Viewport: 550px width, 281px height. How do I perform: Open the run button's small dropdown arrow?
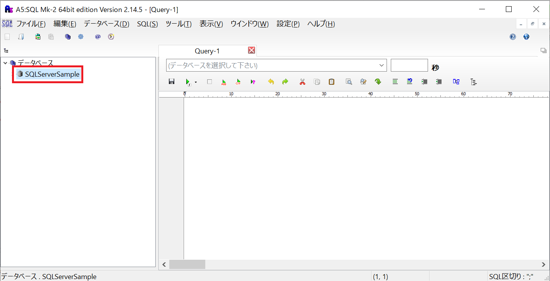196,82
